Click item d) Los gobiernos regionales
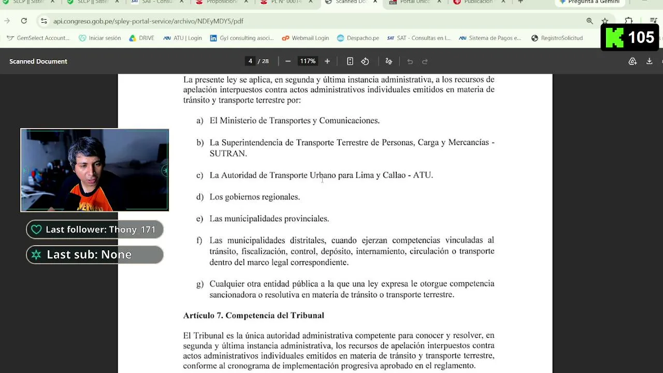The height and width of the screenshot is (373, 663). 248,197
